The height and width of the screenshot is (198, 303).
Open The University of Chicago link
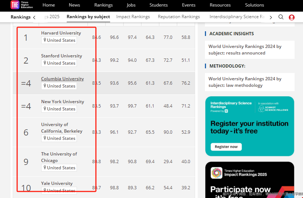point(59,157)
